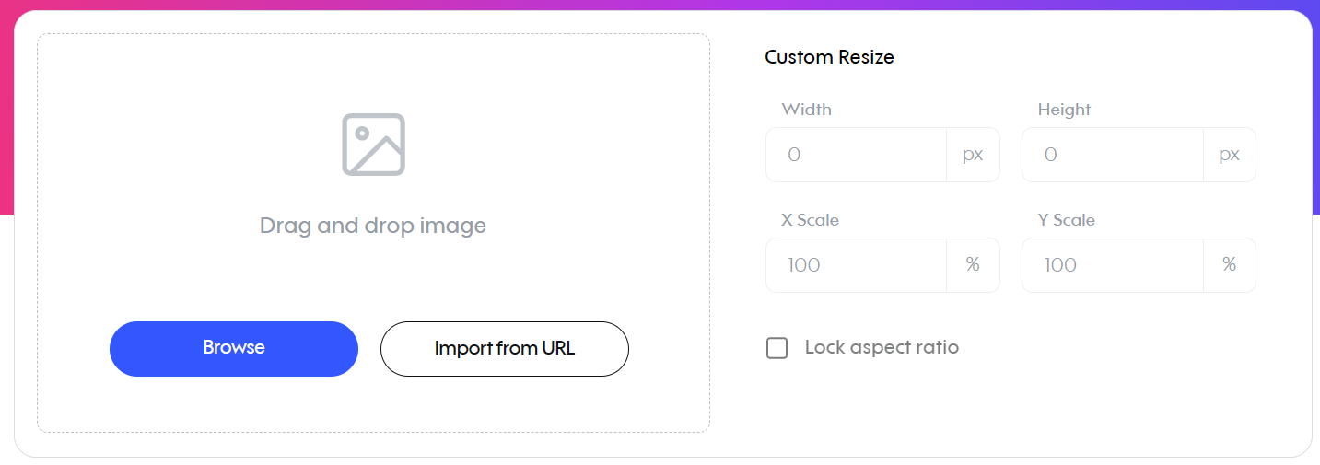
Task: Open the Import from URL dialog
Action: pos(505,349)
